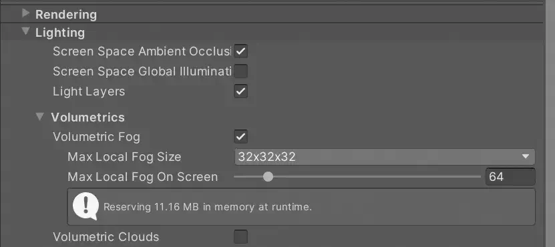Expand the Rendering section triangle
The width and height of the screenshot is (555, 247).
[x=25, y=13]
